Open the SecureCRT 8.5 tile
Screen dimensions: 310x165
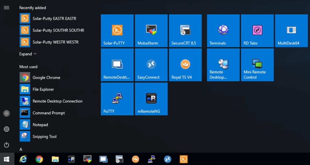point(185,31)
